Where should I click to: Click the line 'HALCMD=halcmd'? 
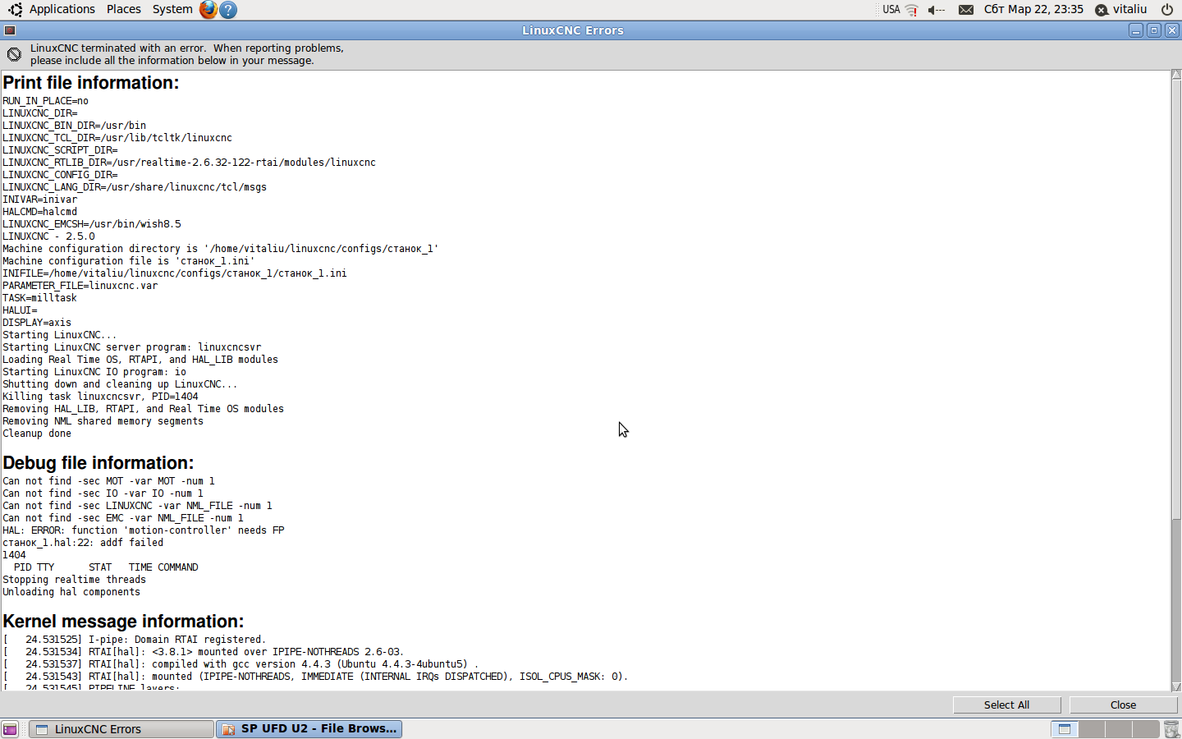click(x=39, y=212)
